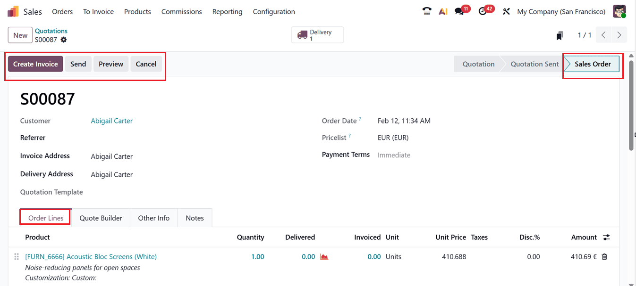Click the drag handle on the product line
The width and height of the screenshot is (636, 286).
(x=16, y=256)
